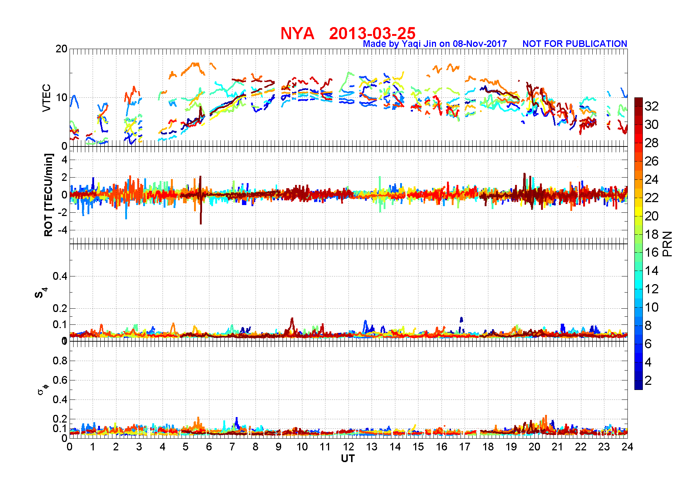
Task: Click the UT axis tick label 21
Action: (558, 447)
